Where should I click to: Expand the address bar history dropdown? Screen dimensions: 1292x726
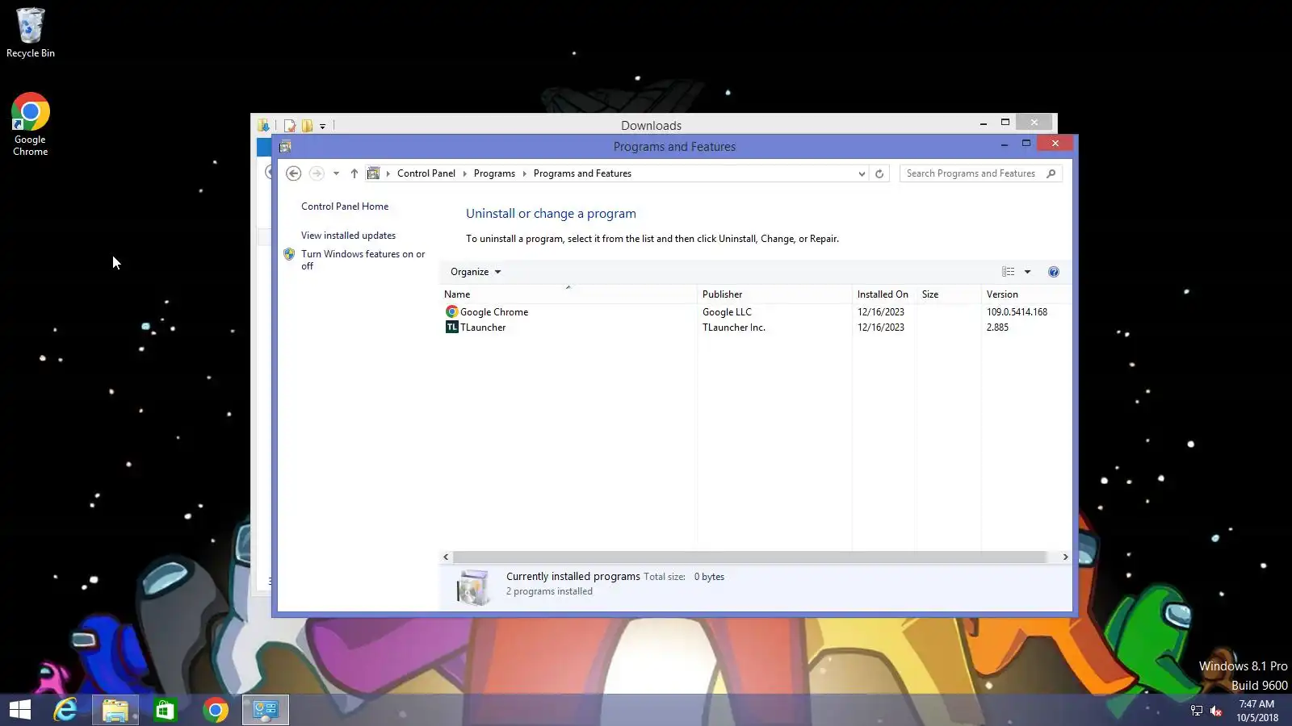point(862,173)
